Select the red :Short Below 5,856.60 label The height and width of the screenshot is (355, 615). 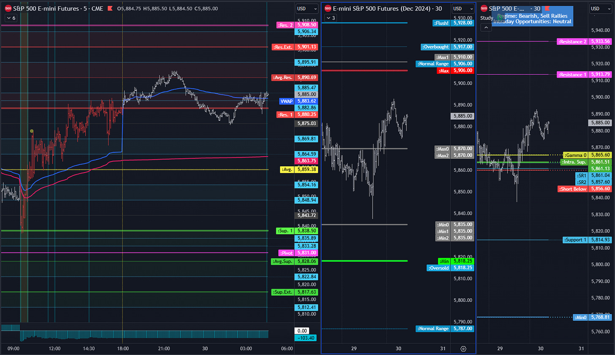pos(585,189)
